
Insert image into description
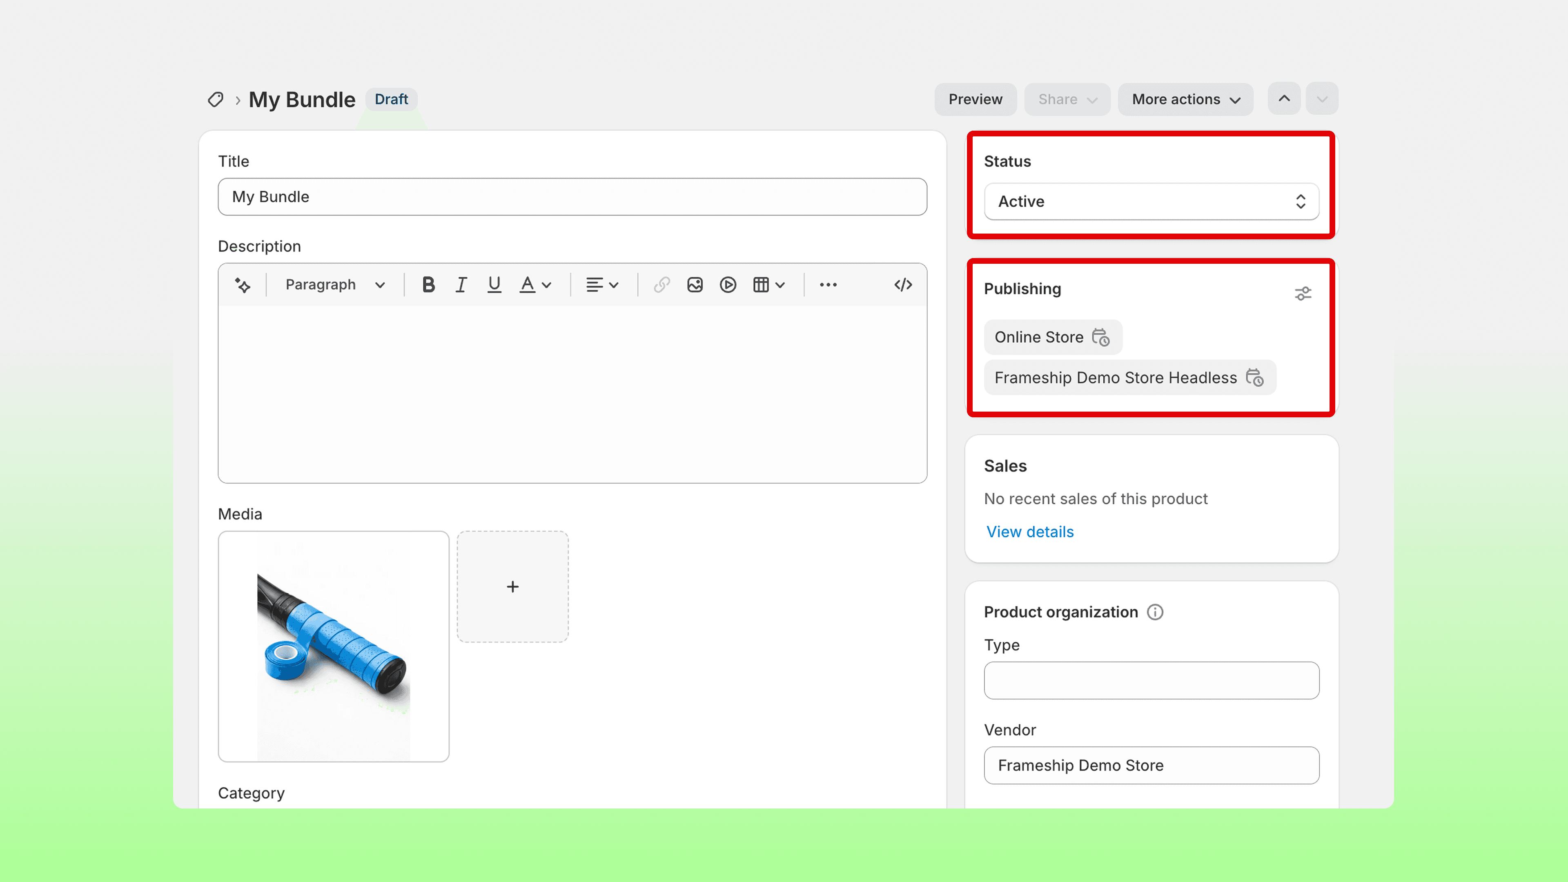(x=695, y=285)
